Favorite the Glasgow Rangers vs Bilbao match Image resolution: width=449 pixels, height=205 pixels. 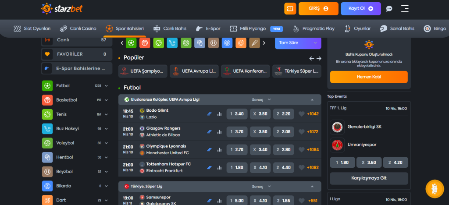pyautogui.click(x=301, y=132)
